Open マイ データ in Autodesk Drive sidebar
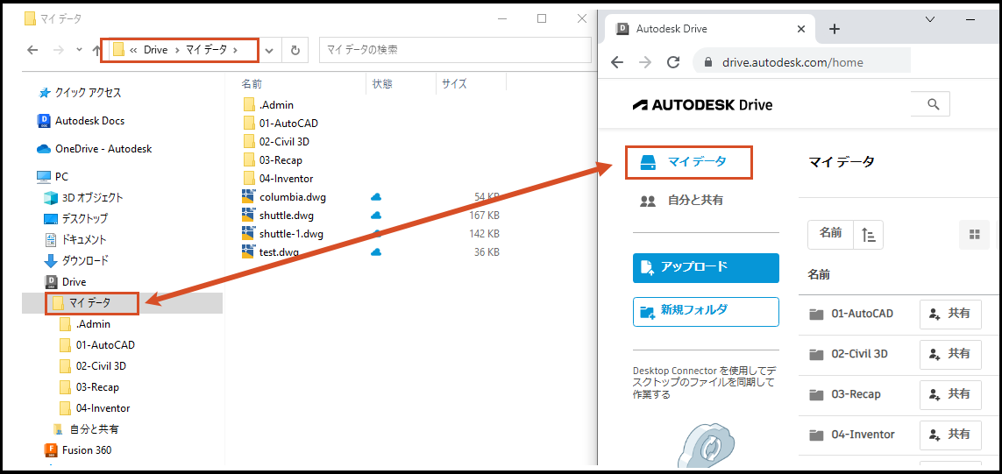The width and height of the screenshot is (1002, 474). point(688,162)
